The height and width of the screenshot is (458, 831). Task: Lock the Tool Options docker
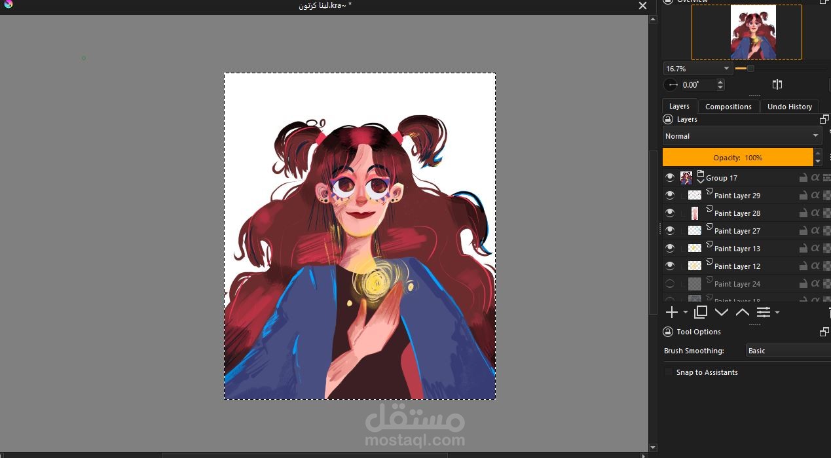668,332
